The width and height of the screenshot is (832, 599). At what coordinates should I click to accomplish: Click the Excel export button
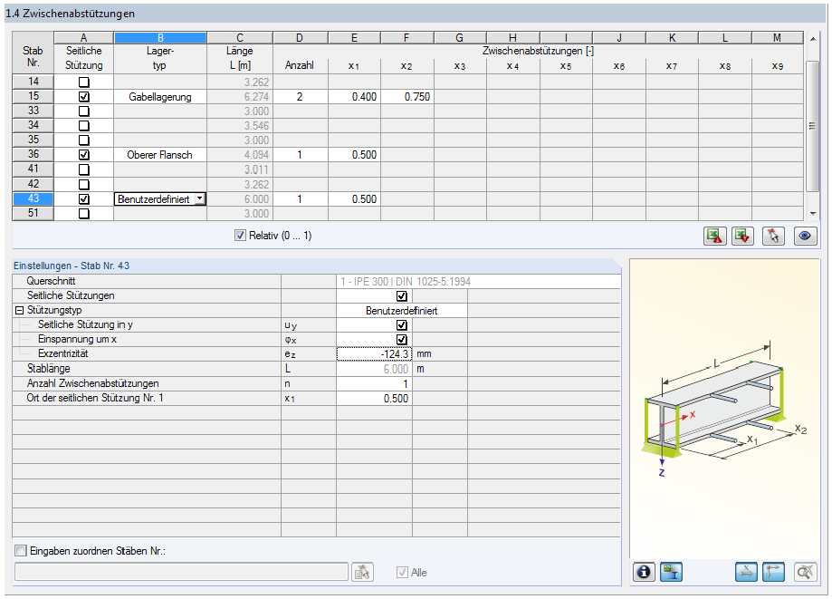(714, 236)
